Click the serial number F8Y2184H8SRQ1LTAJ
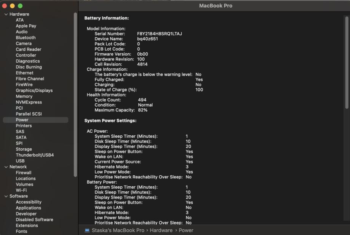350x235 pixels. [x=159, y=34]
